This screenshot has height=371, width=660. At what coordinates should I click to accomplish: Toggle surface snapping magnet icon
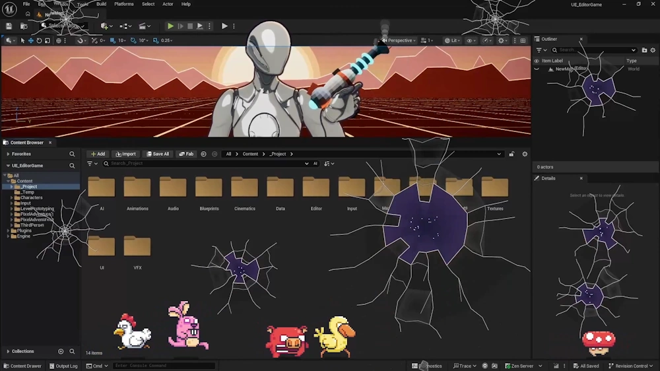click(x=80, y=40)
